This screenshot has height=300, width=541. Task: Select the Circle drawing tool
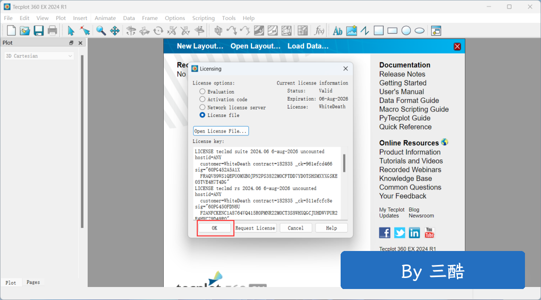[406, 30]
